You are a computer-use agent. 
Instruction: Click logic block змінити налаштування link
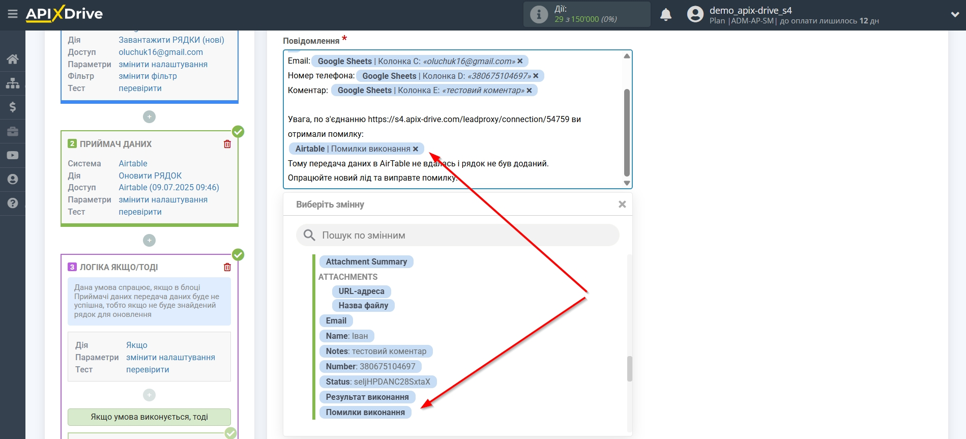(171, 357)
